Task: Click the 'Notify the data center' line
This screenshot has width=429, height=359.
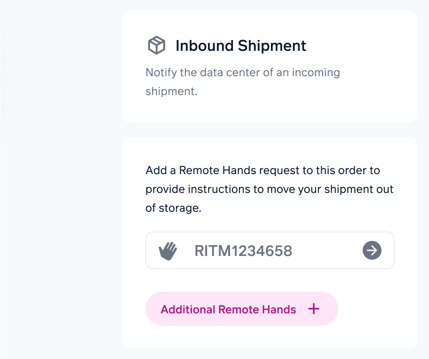Action: [x=243, y=72]
